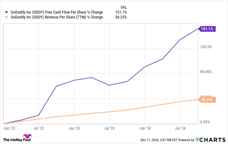Click The Motley Fool jester hat icon
This screenshot has width=228, height=144.
[x=27, y=136]
